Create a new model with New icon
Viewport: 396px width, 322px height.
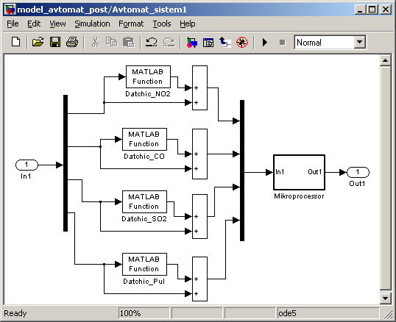click(x=16, y=42)
